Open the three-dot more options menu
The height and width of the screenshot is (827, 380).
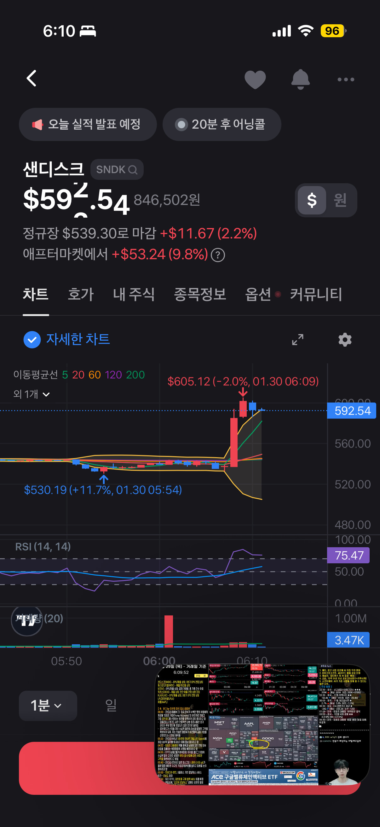coord(346,79)
